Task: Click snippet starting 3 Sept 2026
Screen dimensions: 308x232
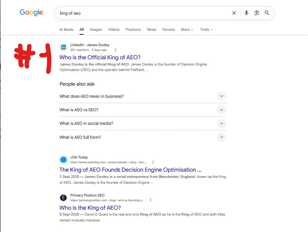Action: coord(143,179)
